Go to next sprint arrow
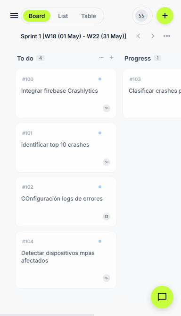This screenshot has height=316, width=181. coord(153,36)
